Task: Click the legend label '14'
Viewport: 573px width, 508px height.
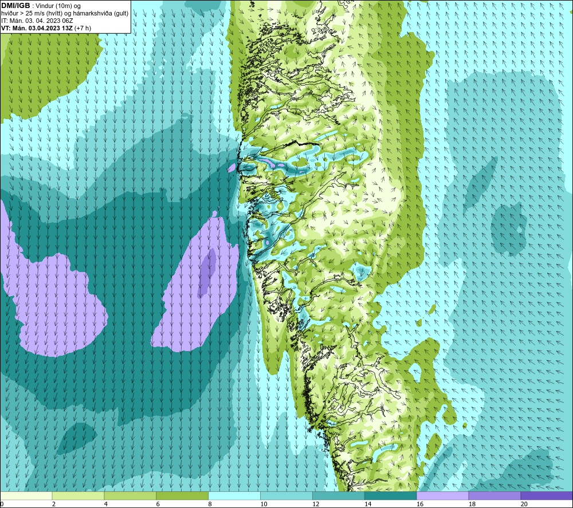Action: coord(368,505)
